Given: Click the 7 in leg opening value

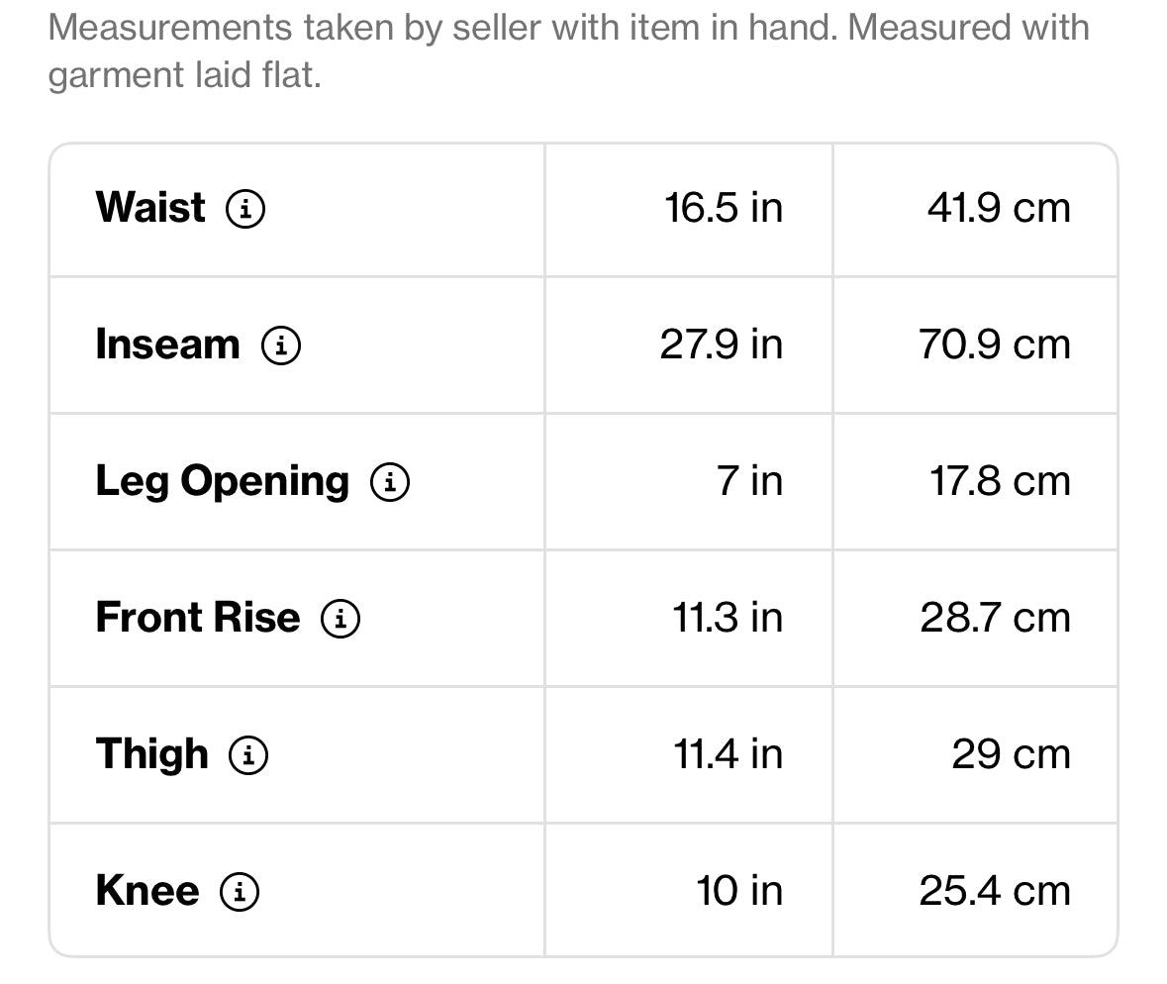Looking at the screenshot, I should (749, 481).
